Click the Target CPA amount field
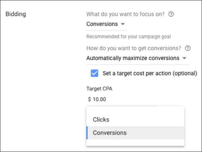This screenshot has width=202, height=152. click(122, 99)
